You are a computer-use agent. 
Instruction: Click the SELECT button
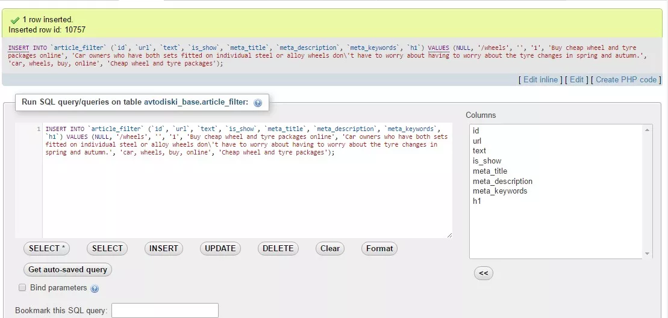pos(107,249)
